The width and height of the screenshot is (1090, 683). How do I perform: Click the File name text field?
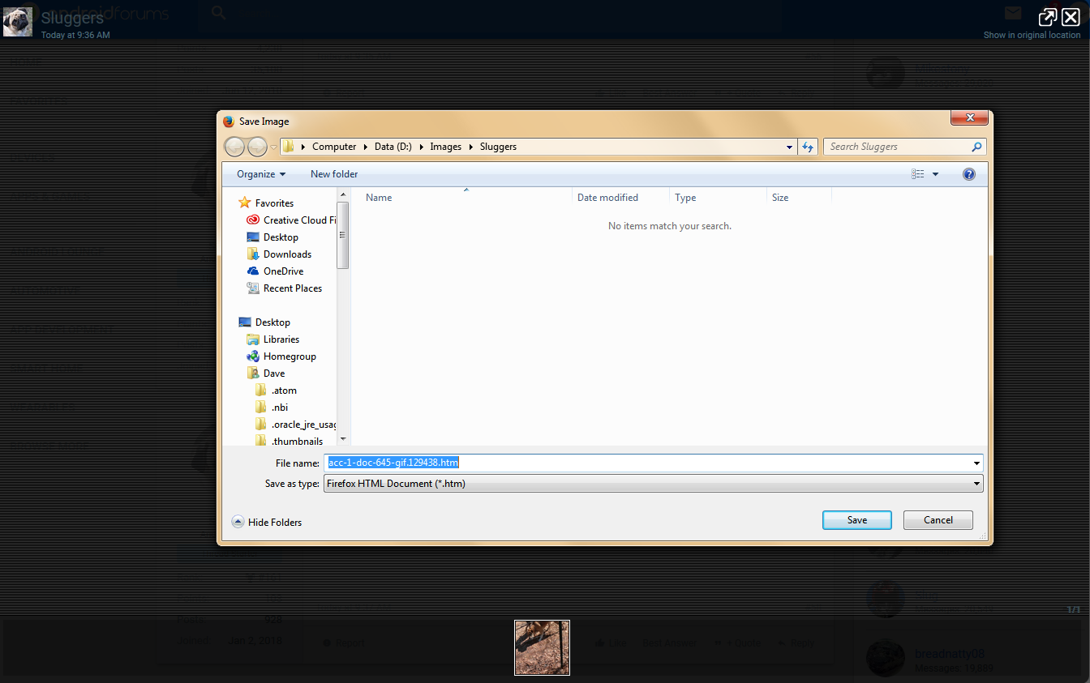point(646,463)
